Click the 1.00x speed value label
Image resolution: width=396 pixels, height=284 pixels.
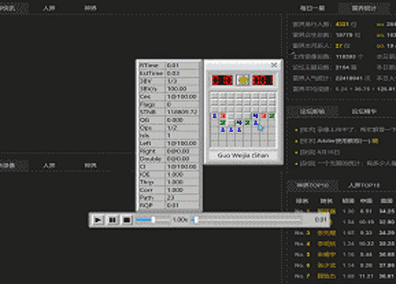(180, 220)
